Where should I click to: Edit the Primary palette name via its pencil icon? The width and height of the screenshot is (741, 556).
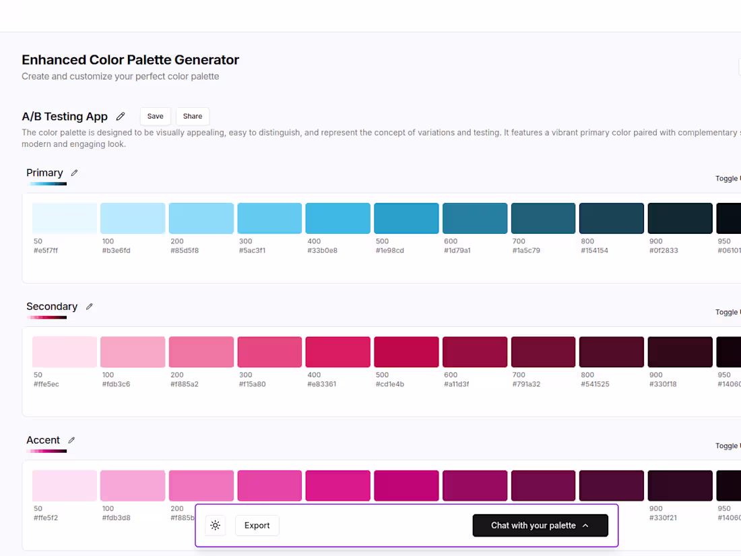(74, 173)
